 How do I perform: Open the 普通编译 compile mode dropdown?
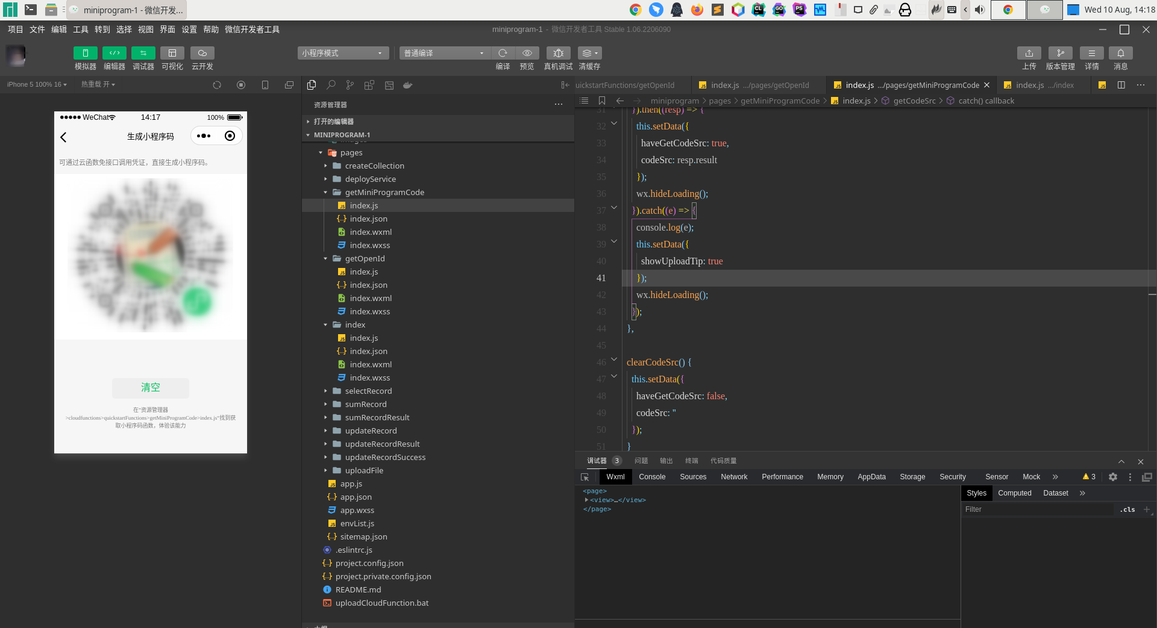[444, 53]
